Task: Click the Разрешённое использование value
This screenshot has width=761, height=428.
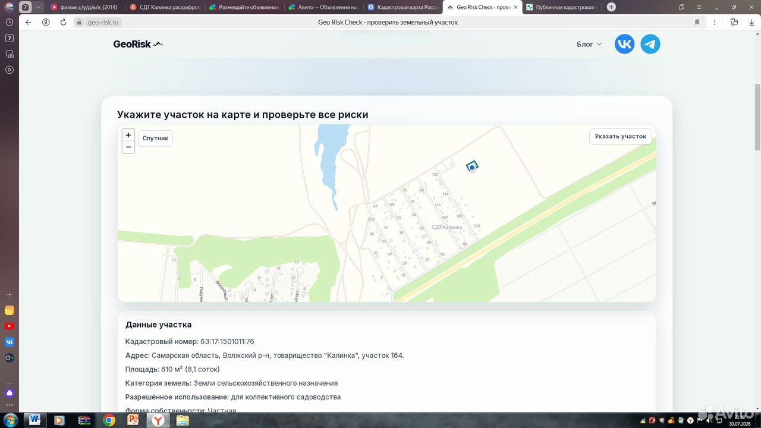Action: coord(286,396)
